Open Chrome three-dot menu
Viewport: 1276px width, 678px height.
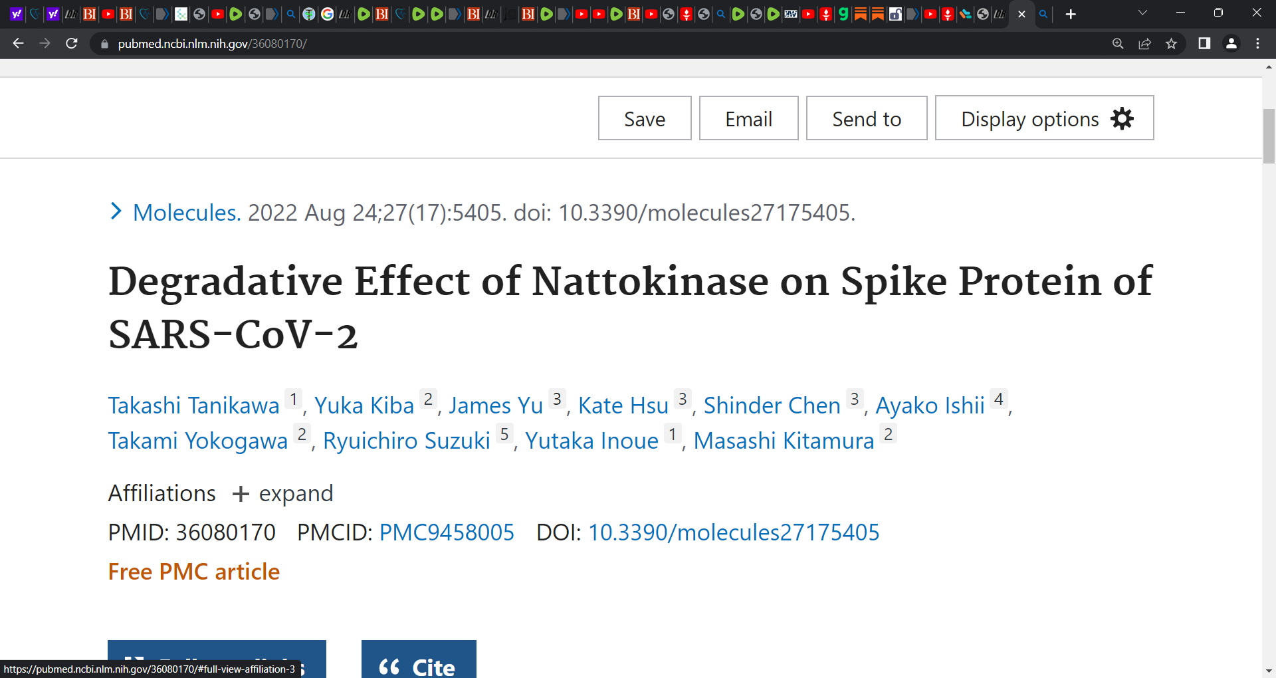(x=1257, y=43)
